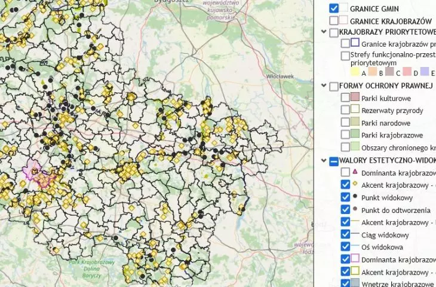
Task: Uncheck the Wnętrze krajobrazowe checkbox
Action: coord(345,283)
